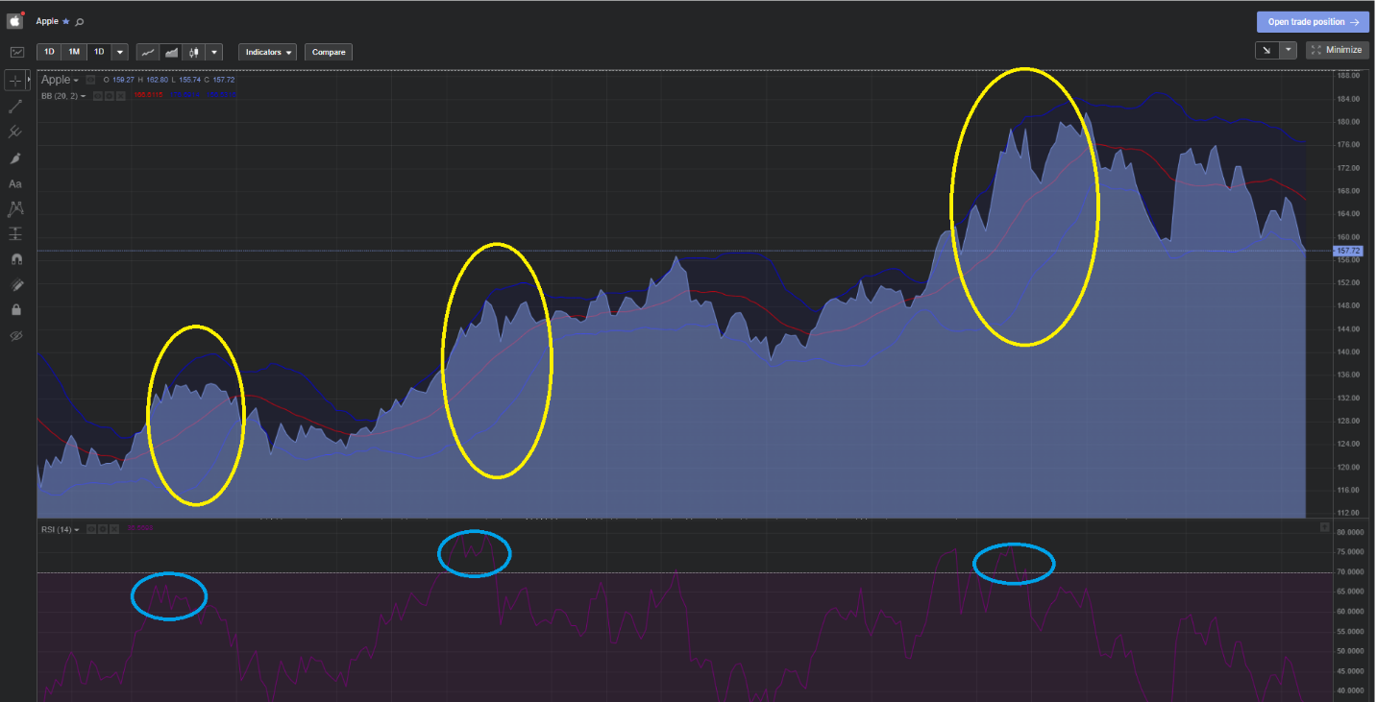
Task: Toggle Apple favorite star
Action: click(x=66, y=21)
